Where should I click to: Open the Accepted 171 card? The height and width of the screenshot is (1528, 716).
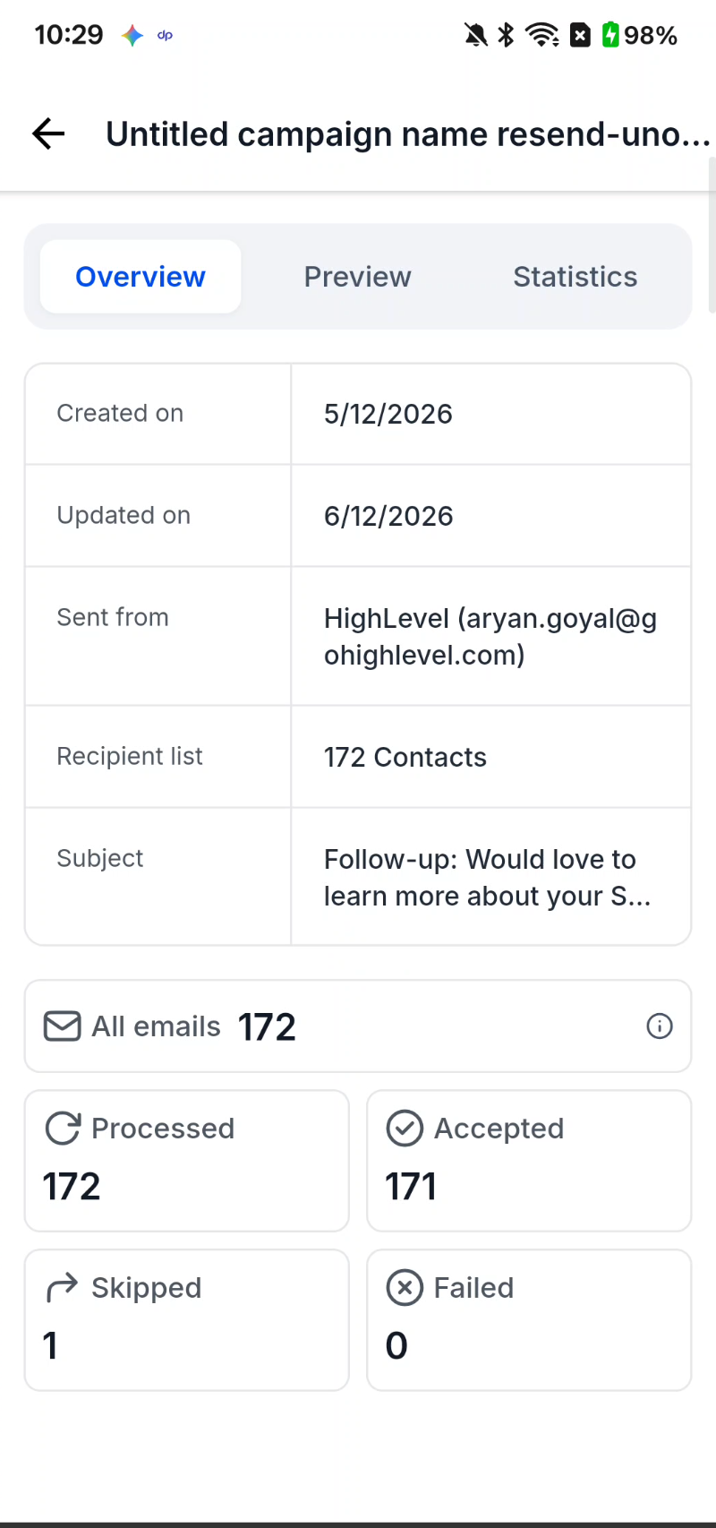pyautogui.click(x=529, y=1161)
